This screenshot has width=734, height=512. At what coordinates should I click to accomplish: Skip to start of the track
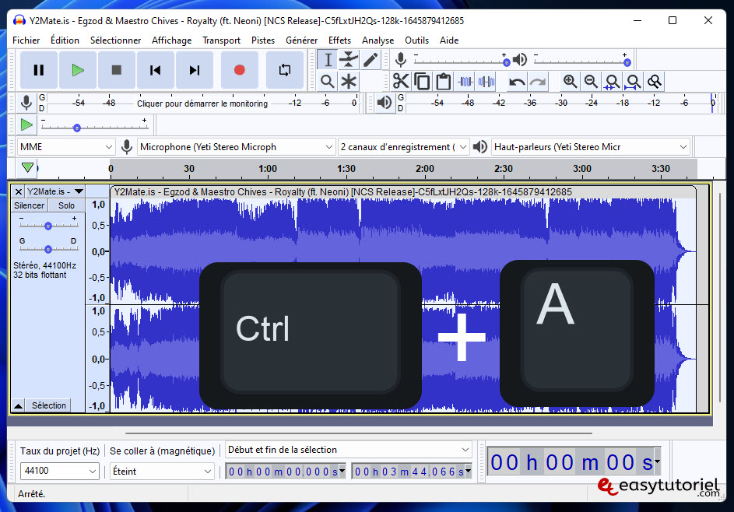(156, 70)
